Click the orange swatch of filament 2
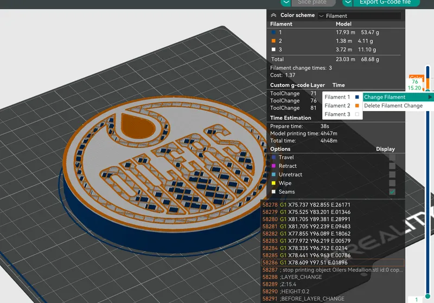The width and height of the screenshot is (434, 303). [273, 41]
